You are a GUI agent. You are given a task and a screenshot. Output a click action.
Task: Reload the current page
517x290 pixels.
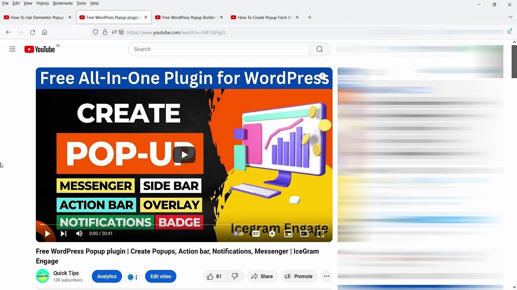pos(33,32)
